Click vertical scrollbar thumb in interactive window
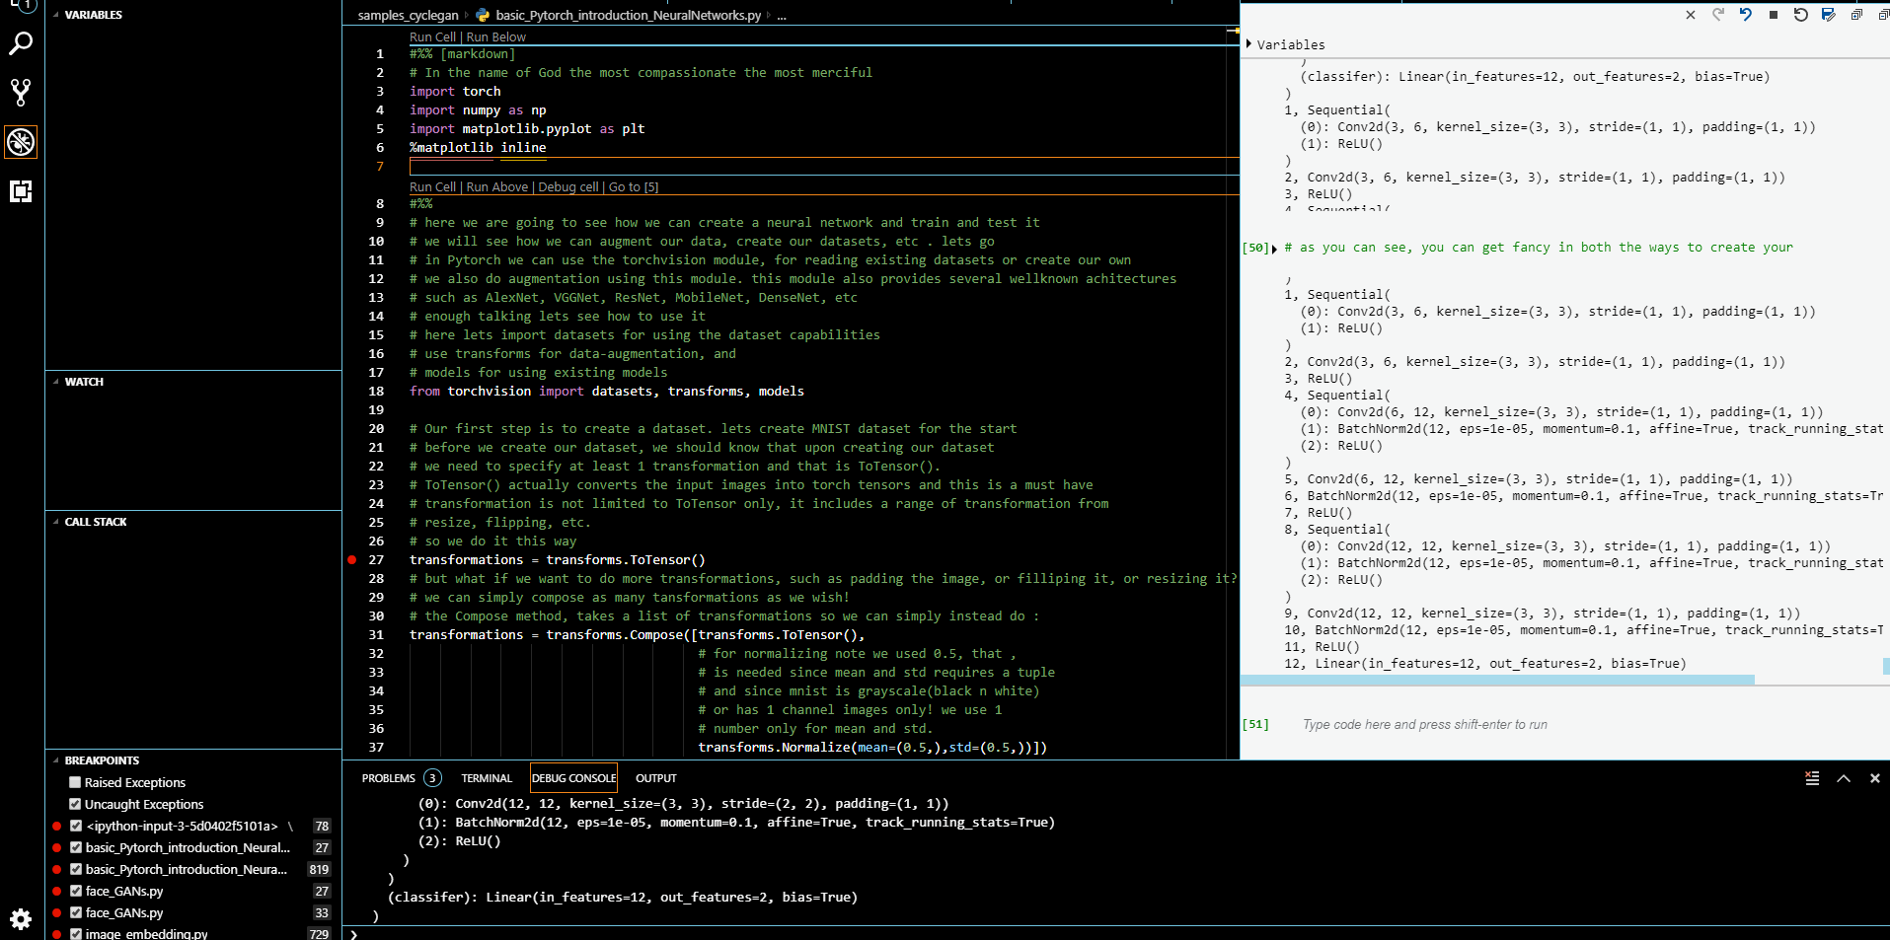1890x940 pixels. click(1886, 666)
